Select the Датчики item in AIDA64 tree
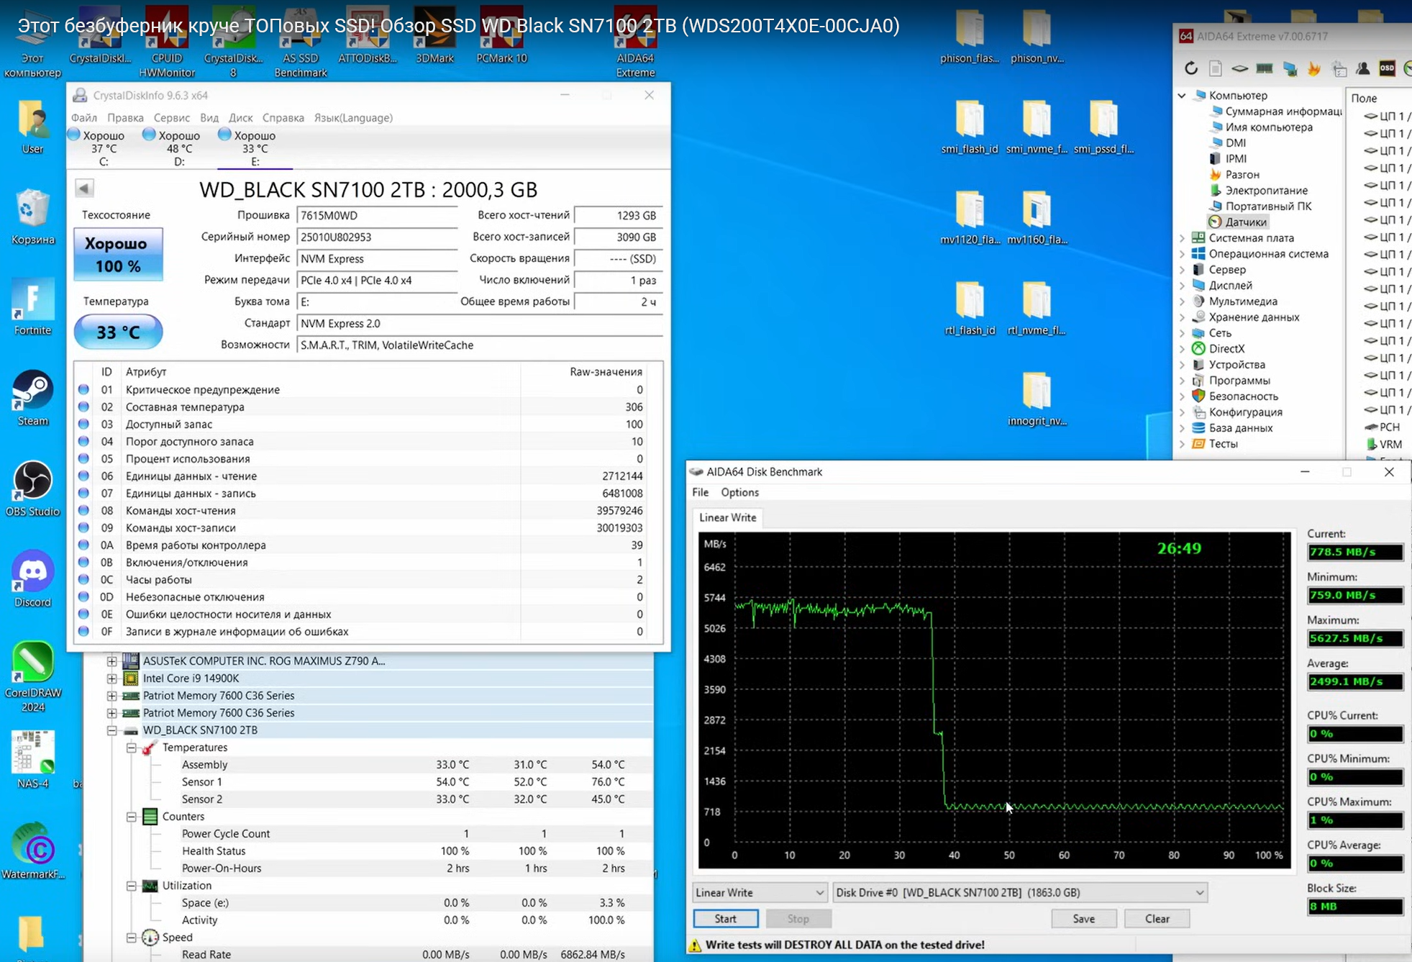 [1245, 222]
